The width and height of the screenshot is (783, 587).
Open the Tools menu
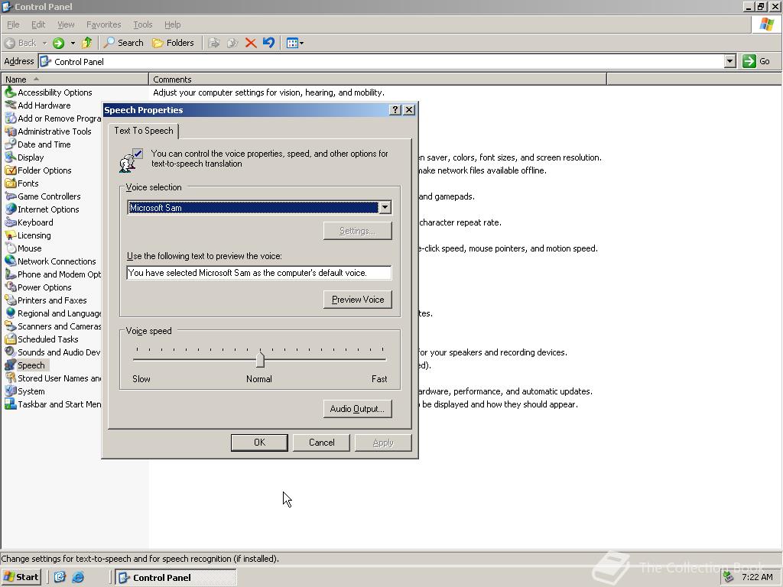tap(142, 24)
